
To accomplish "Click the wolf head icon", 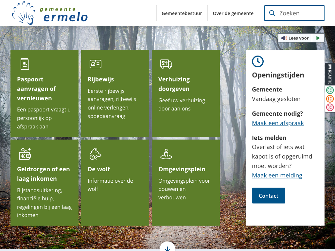I will point(95,154).
